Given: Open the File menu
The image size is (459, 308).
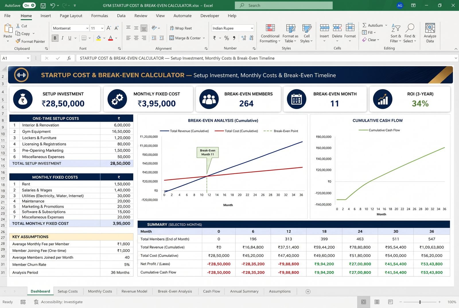Looking at the screenshot, I should tap(7, 16).
